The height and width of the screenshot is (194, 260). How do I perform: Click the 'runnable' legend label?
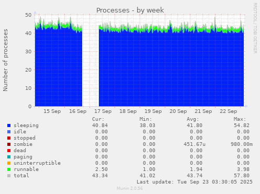click(x=26, y=169)
